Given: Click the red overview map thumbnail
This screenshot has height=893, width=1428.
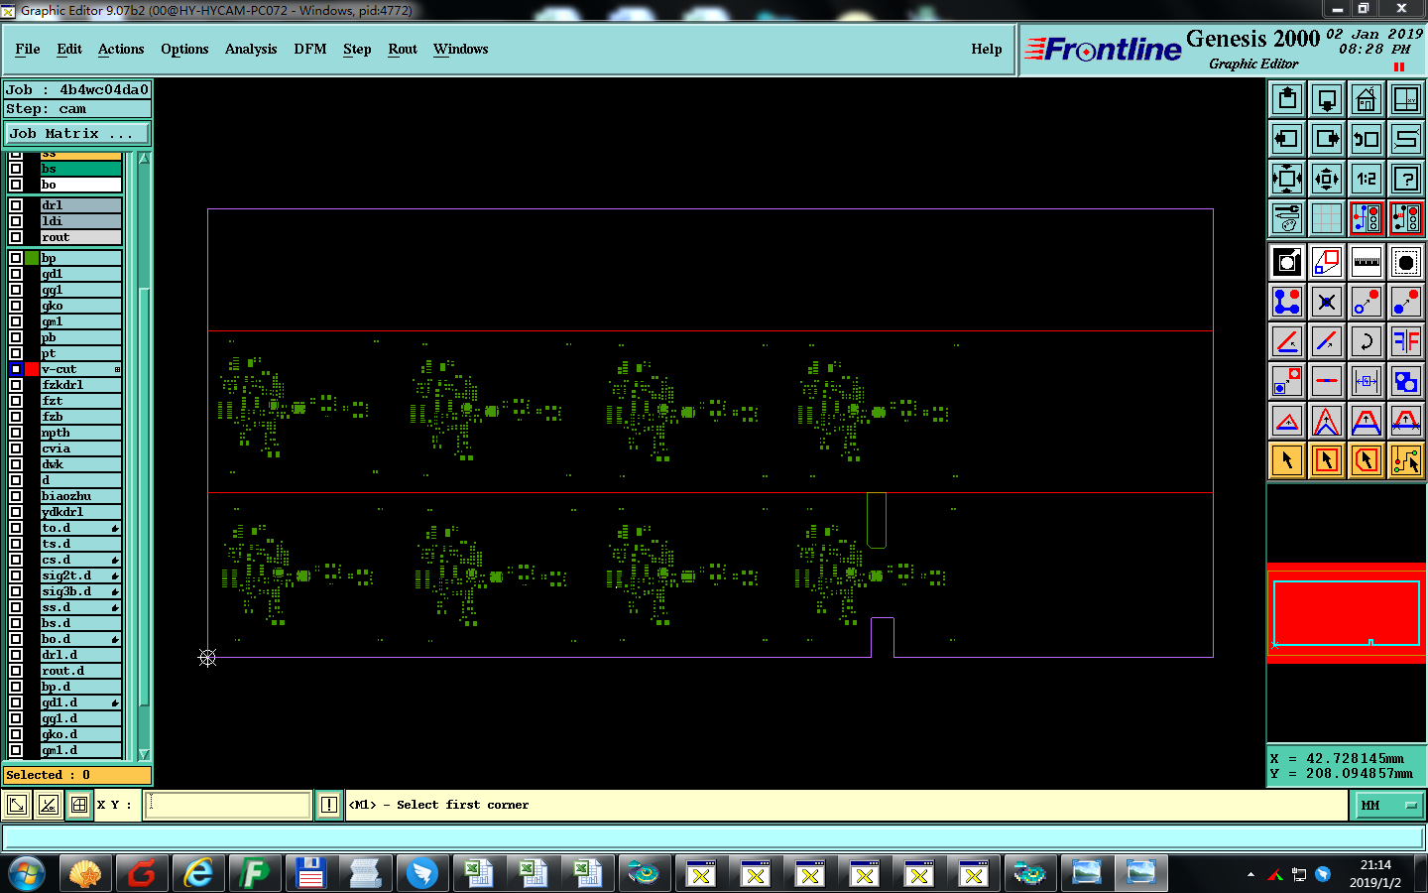Looking at the screenshot, I should click(1347, 613).
